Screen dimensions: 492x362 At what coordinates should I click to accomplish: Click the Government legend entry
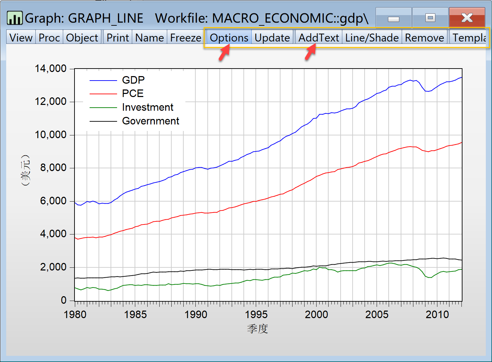click(150, 121)
